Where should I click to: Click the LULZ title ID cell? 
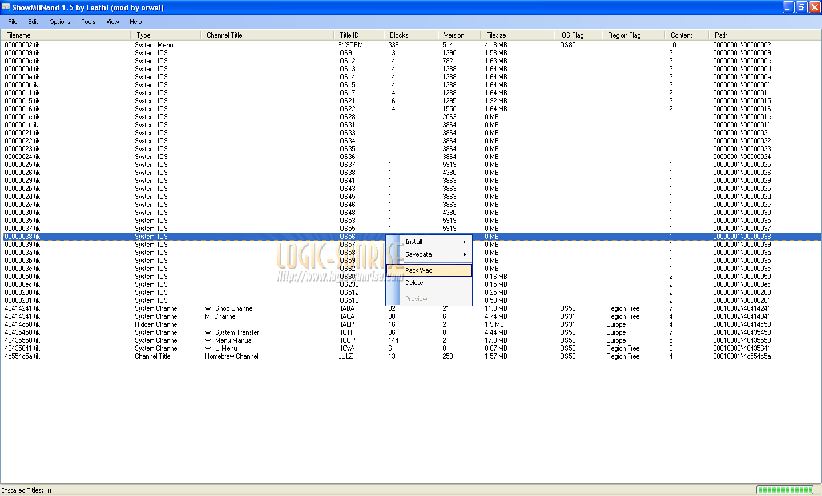tap(346, 356)
